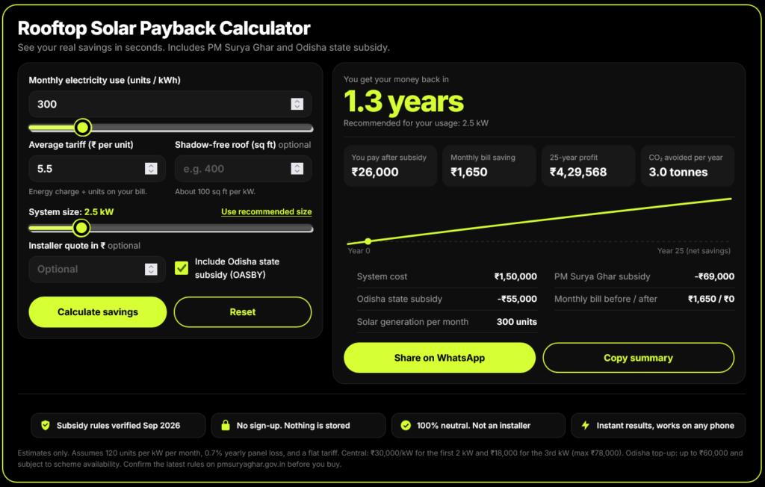
Task: Click the Odisha state subsidy -₹55,000 value
Action: 517,299
